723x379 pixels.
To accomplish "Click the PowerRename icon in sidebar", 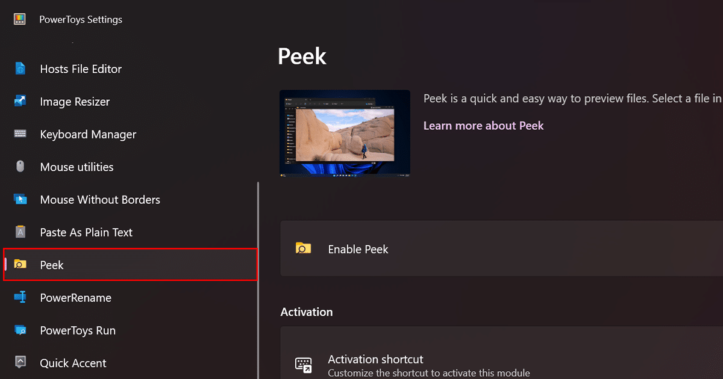I will click(20, 297).
